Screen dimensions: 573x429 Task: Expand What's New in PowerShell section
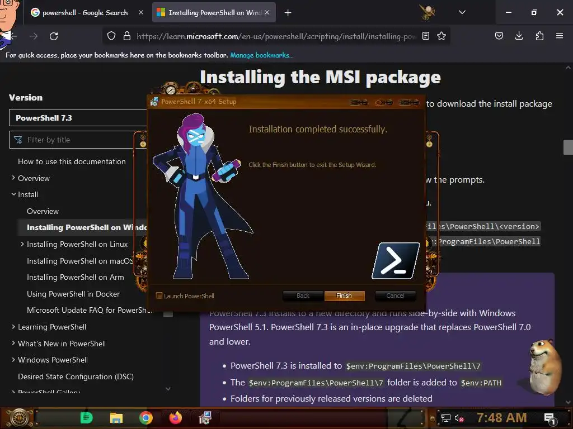point(13,343)
